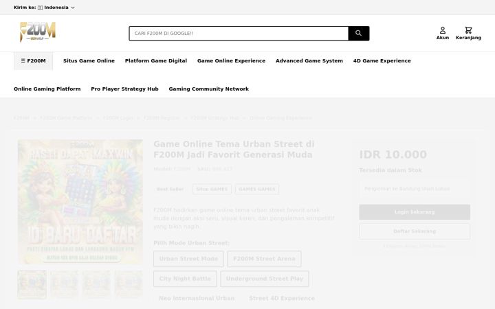Select the third product thumbnail
The image size is (495, 309).
point(97,284)
